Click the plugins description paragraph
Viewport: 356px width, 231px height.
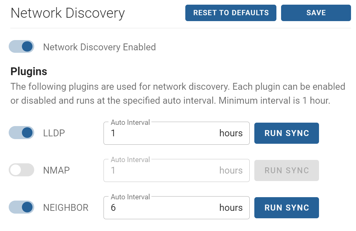point(178,93)
